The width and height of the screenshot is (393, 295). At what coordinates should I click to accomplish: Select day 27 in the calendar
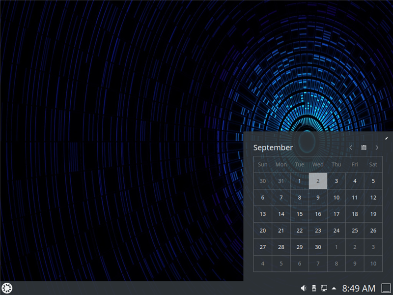[263, 247]
